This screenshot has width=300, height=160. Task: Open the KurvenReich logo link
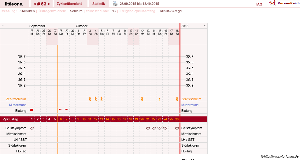click(x=284, y=3)
